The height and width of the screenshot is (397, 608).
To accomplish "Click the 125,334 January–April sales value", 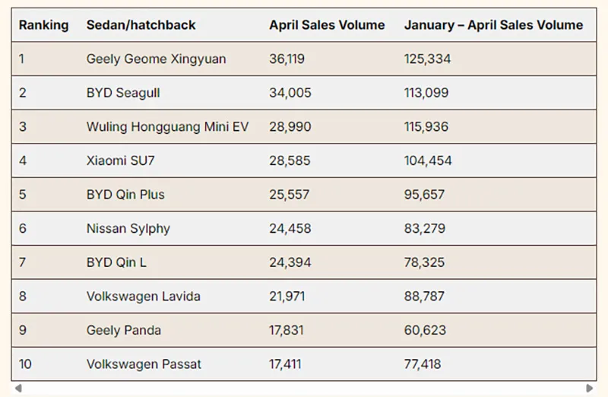I will click(427, 59).
